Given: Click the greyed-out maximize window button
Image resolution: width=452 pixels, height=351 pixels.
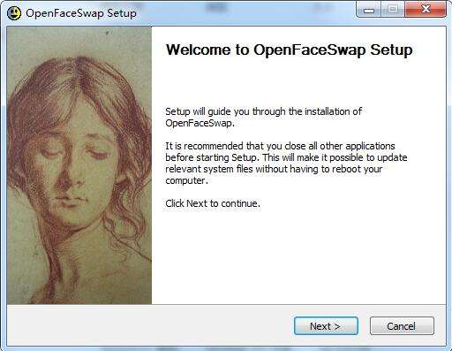Looking at the screenshot, I should [x=393, y=10].
